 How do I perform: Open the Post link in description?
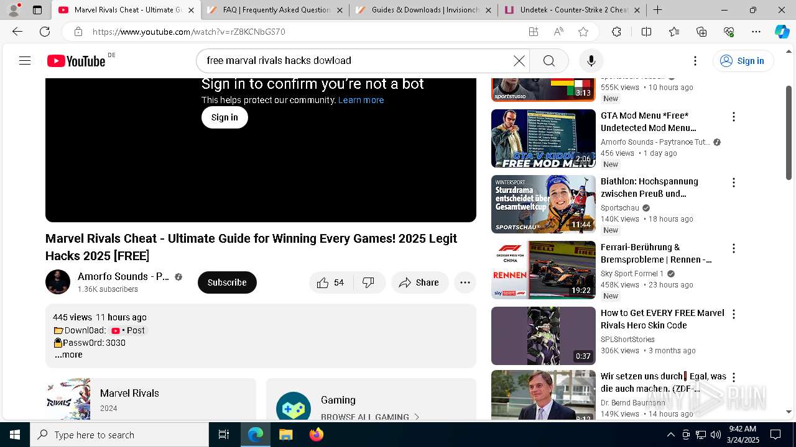click(x=128, y=330)
